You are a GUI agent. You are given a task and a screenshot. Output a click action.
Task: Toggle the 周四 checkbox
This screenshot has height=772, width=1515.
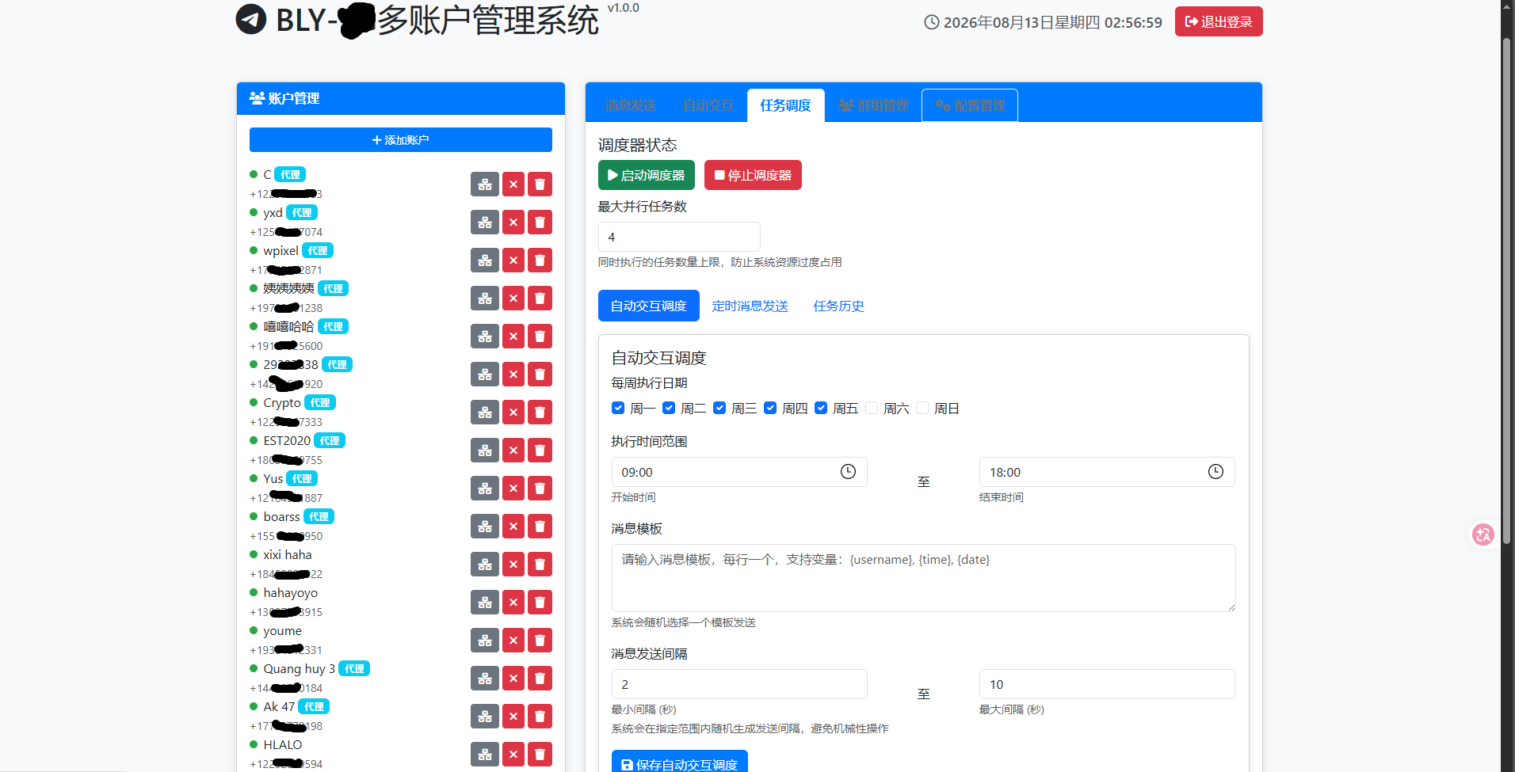770,408
